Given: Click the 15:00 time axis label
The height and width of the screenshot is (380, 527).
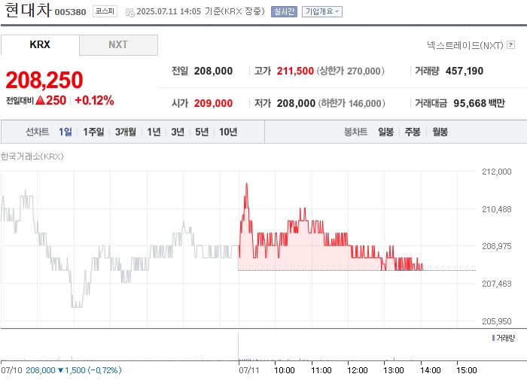Looking at the screenshot, I should [467, 370].
